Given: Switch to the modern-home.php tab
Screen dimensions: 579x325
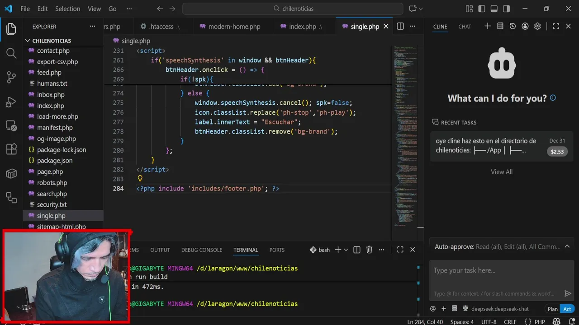Looking at the screenshot, I should tap(234, 27).
